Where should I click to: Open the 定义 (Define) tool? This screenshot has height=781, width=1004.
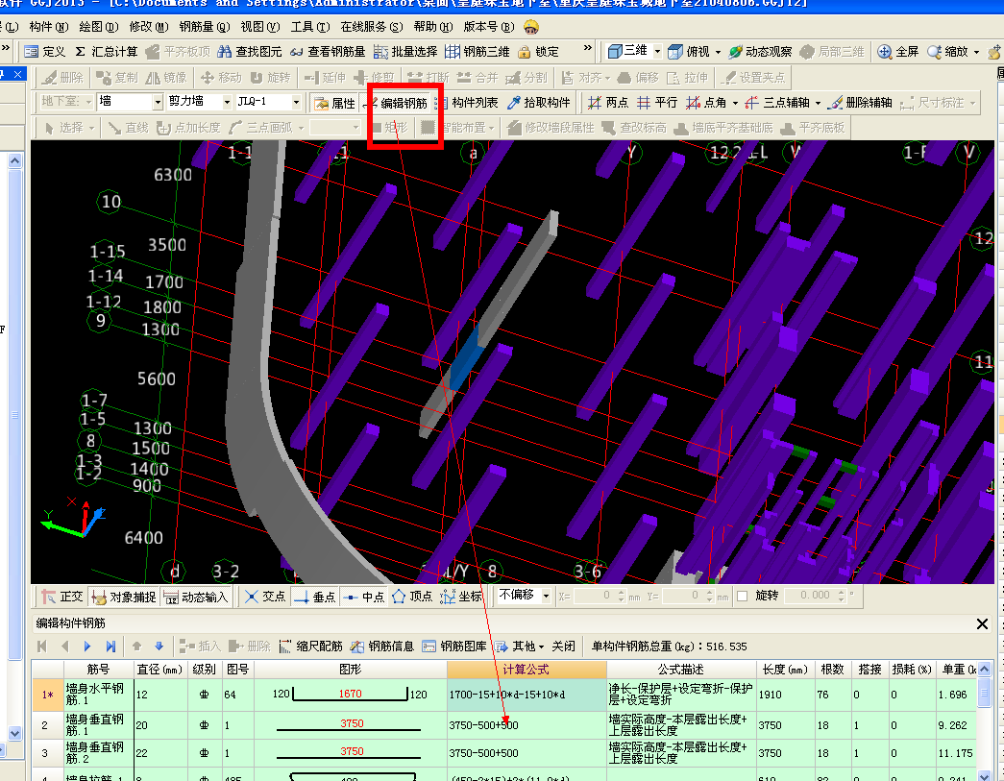tap(45, 52)
